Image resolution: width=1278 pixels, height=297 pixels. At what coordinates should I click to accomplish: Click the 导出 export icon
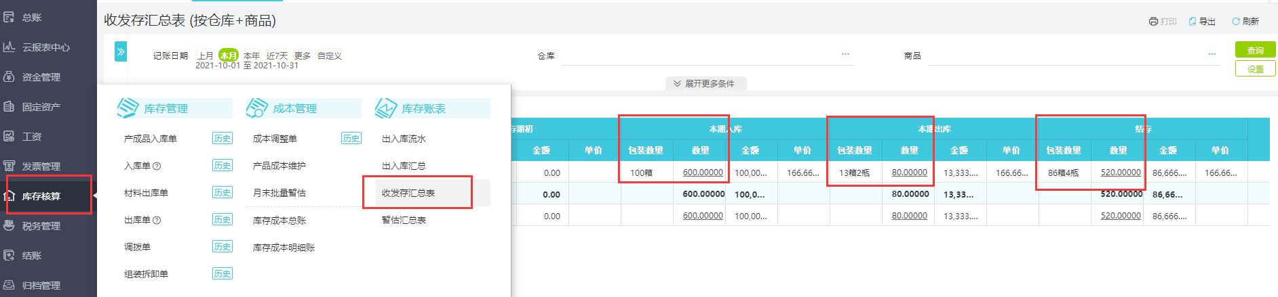point(1193,22)
